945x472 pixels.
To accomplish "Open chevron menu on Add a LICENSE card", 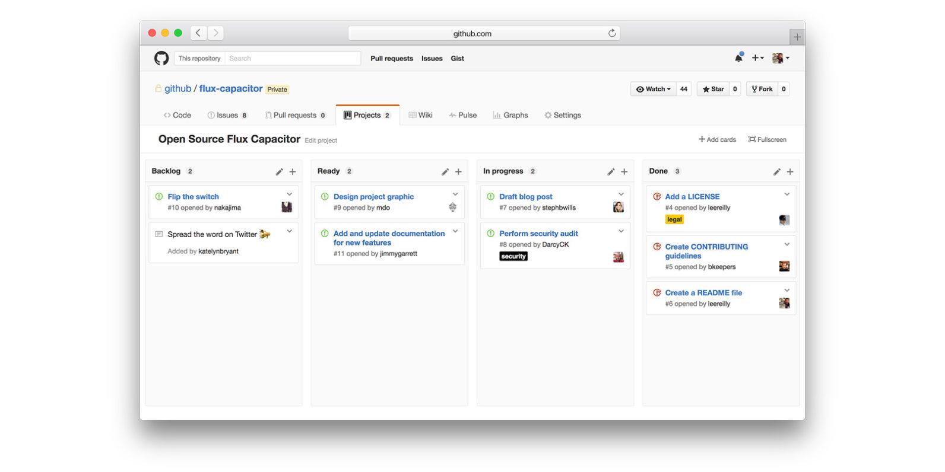I will point(787,194).
